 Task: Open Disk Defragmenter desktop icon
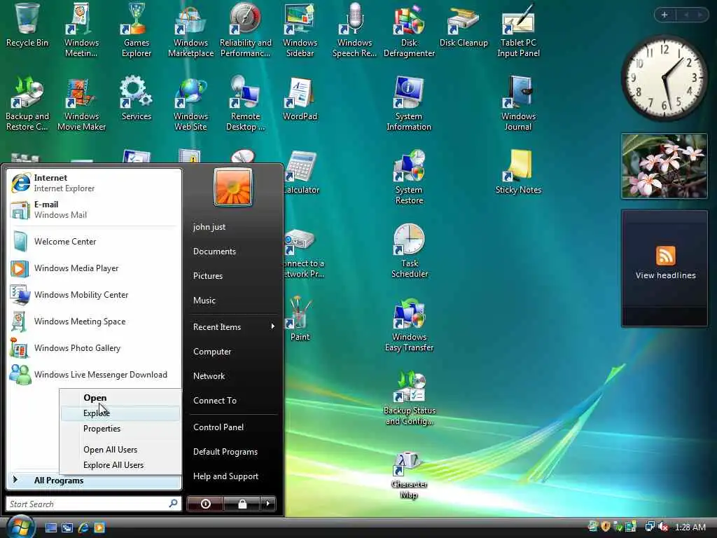point(409,30)
